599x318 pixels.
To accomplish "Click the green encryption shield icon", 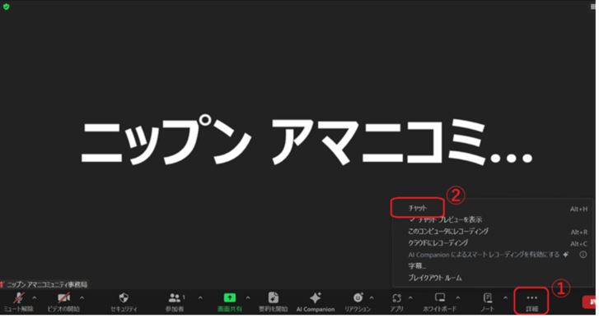I will pos(6,7).
